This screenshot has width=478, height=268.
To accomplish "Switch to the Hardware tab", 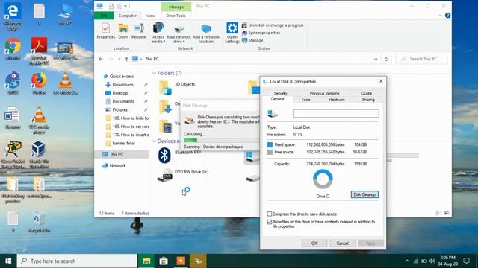I will click(x=337, y=100).
